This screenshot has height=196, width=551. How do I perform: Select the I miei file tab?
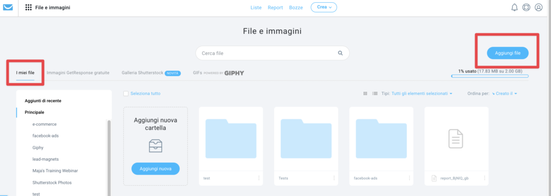coord(25,73)
